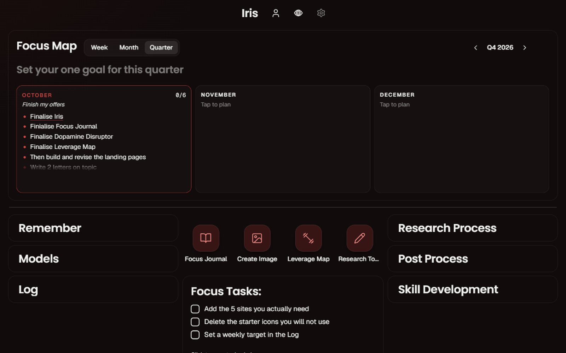
Task: Click the Focus Tasks heading
Action: pos(226,292)
